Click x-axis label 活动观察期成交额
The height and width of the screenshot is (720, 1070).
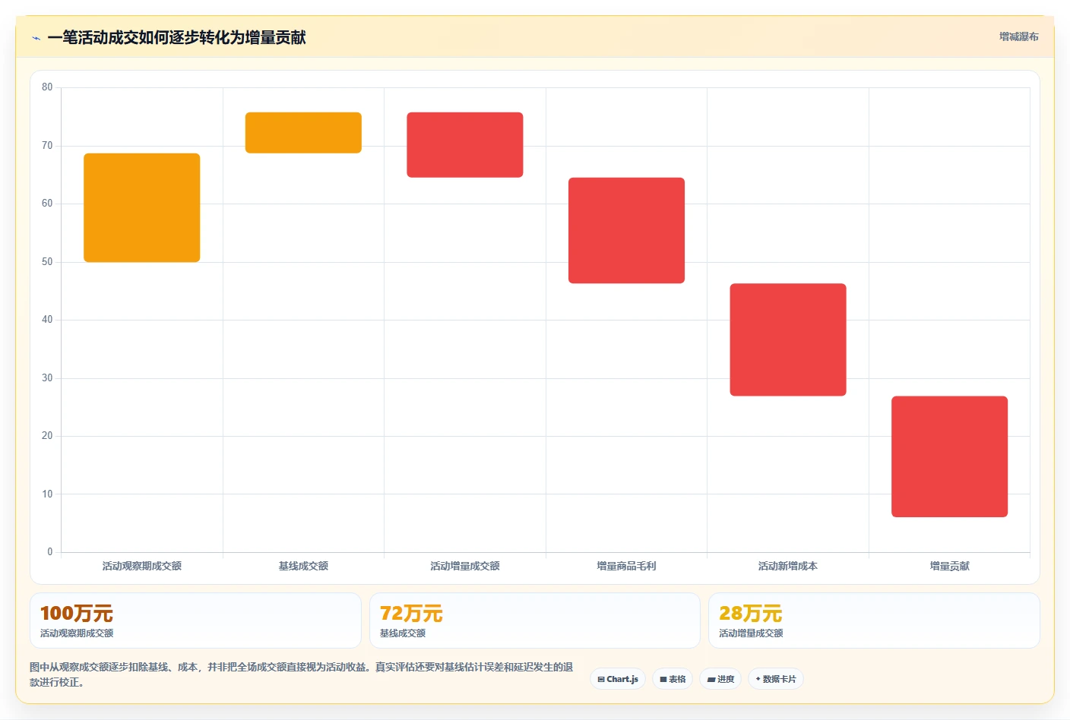[x=142, y=566]
